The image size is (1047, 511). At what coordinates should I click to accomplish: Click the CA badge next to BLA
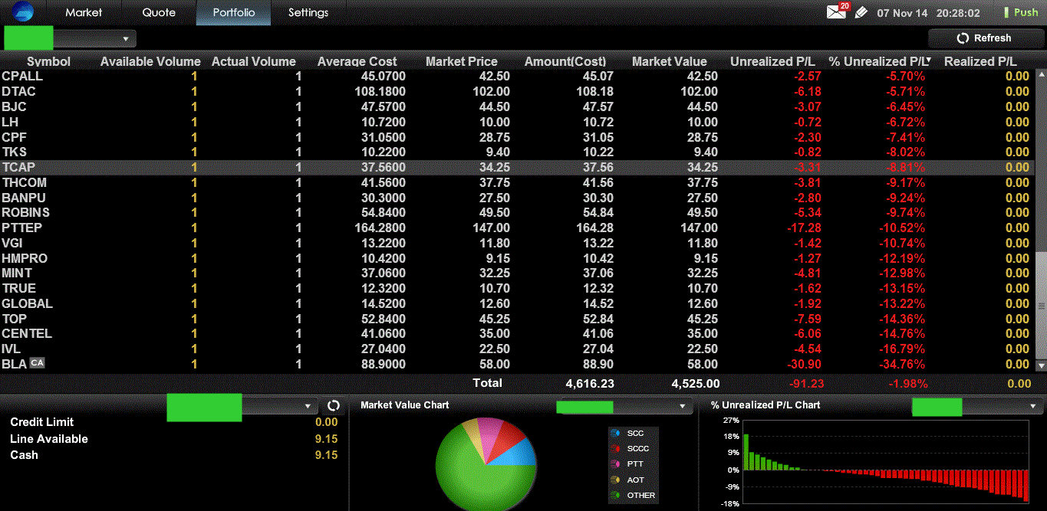tap(37, 363)
